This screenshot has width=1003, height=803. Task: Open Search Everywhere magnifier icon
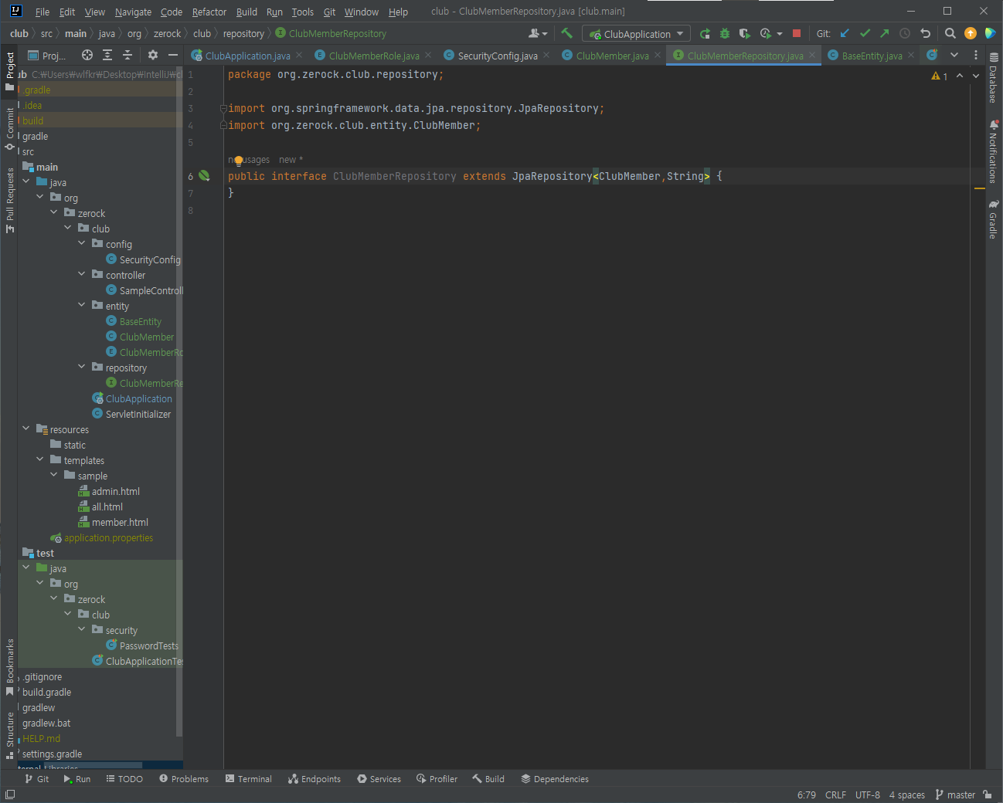pyautogui.click(x=950, y=33)
